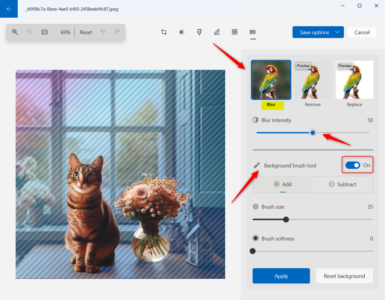Show actual size with the 1:1 icon
Image resolution: width=385 pixels, height=300 pixels.
pyautogui.click(x=45, y=32)
